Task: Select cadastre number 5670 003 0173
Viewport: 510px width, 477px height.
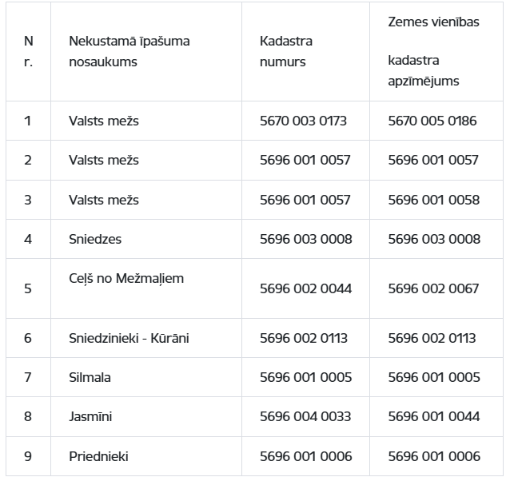Action: coord(304,121)
